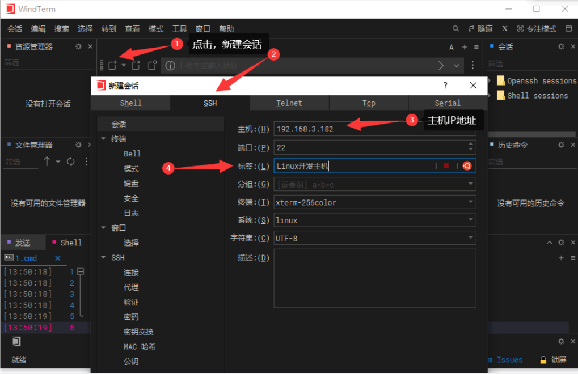Click the filter field in 资源管理器
The width and height of the screenshot is (578, 374).
(48, 62)
